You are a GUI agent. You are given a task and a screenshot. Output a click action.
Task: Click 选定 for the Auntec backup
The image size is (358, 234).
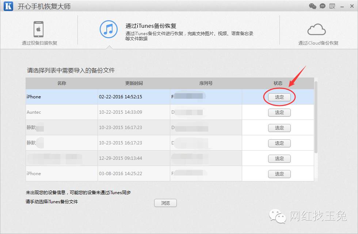279,113
